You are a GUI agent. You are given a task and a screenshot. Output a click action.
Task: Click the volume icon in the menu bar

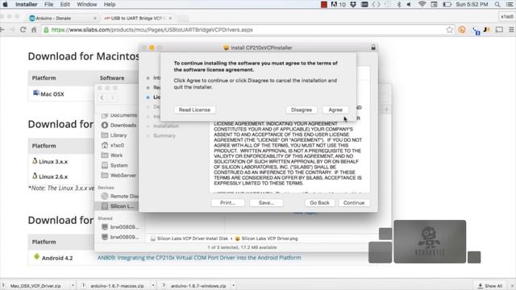tap(409, 4)
